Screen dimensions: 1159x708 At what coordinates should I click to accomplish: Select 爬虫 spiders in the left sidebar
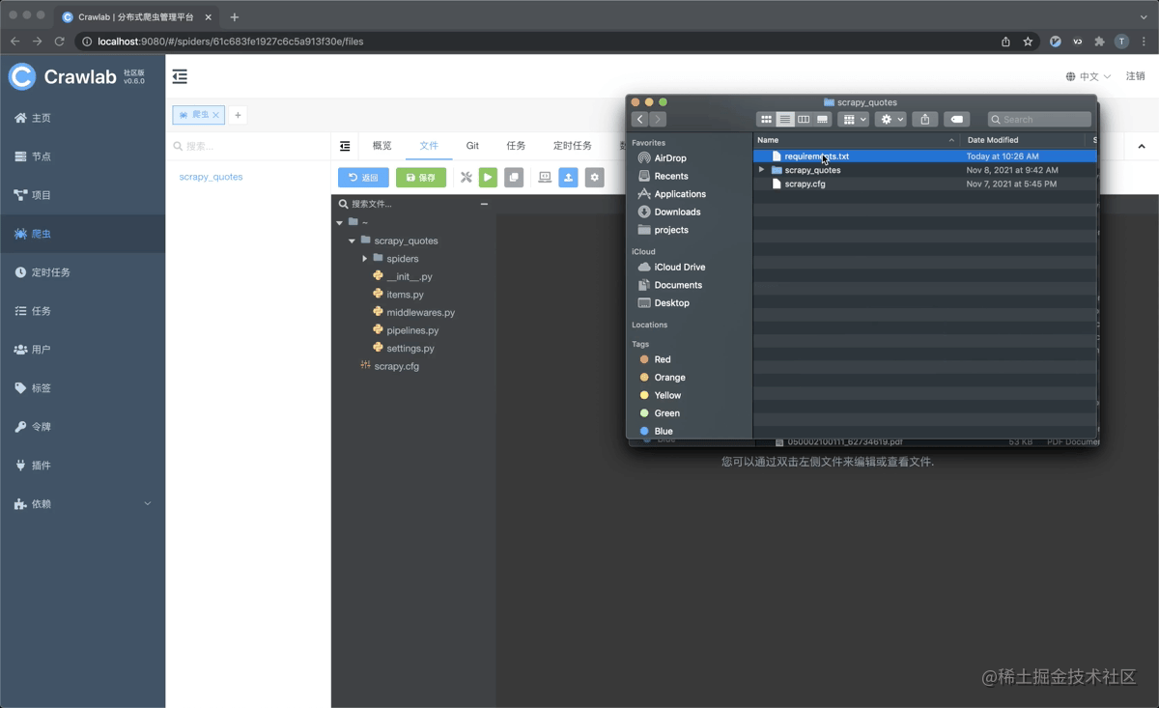[x=82, y=234]
